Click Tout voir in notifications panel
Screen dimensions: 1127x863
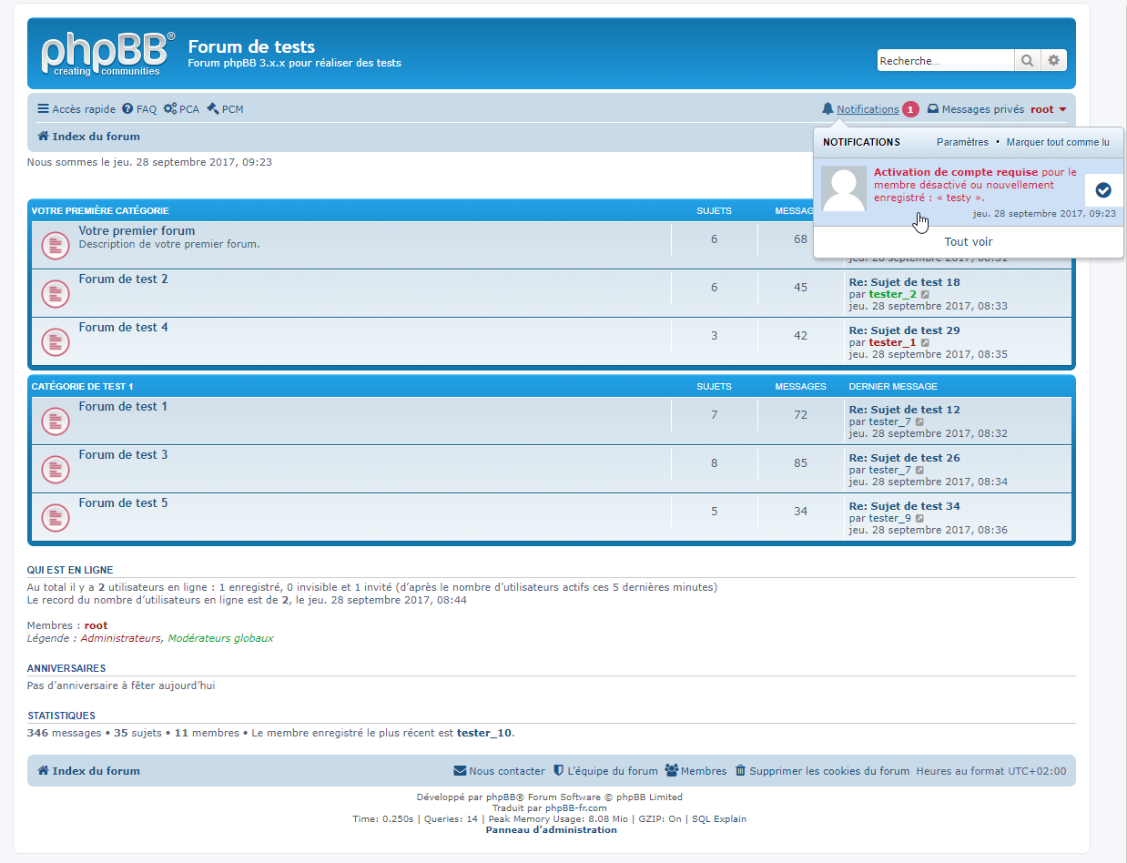[969, 242]
